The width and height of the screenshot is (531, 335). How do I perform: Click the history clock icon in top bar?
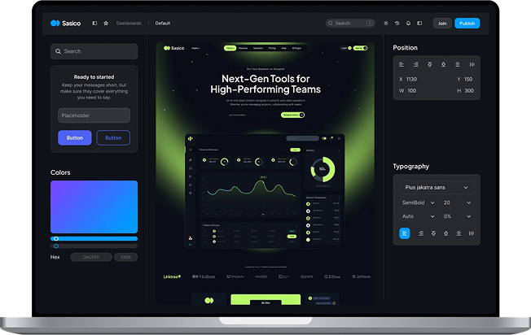tap(397, 24)
